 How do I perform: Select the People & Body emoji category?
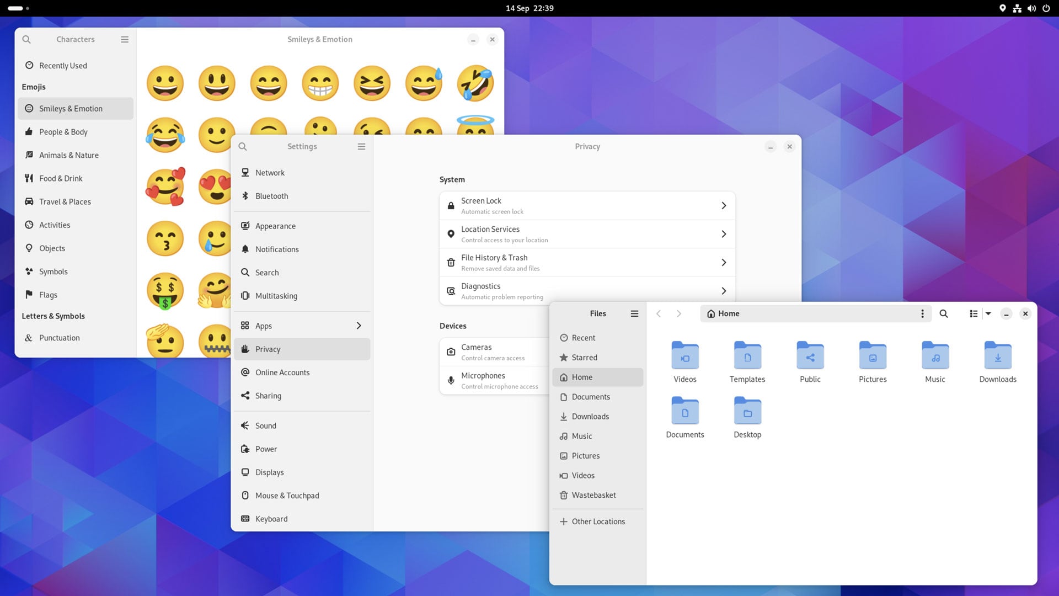tap(63, 132)
